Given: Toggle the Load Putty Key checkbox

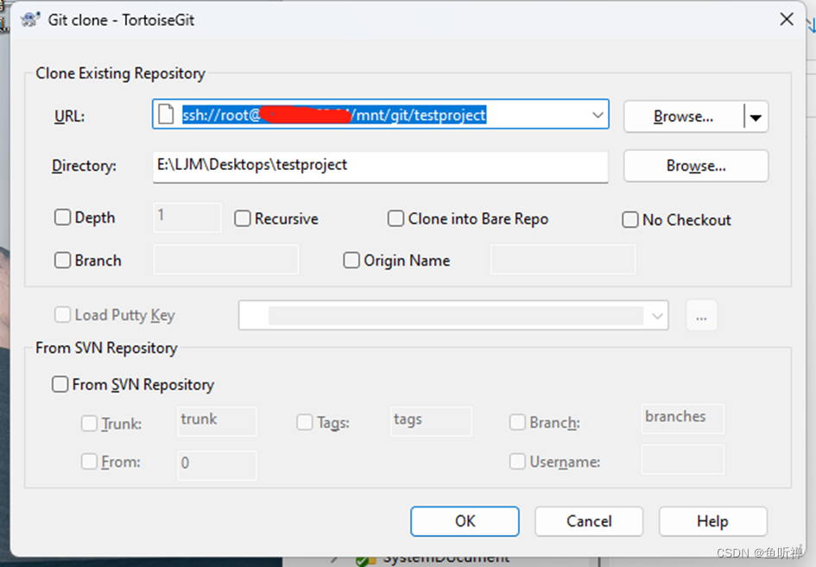Looking at the screenshot, I should click(62, 315).
